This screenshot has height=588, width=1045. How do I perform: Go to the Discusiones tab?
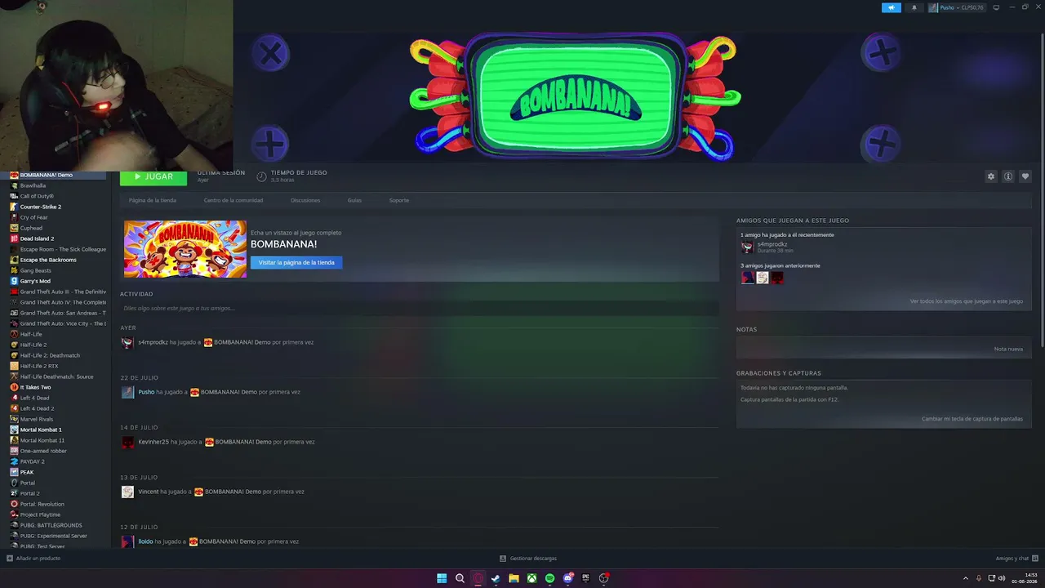[x=305, y=200]
